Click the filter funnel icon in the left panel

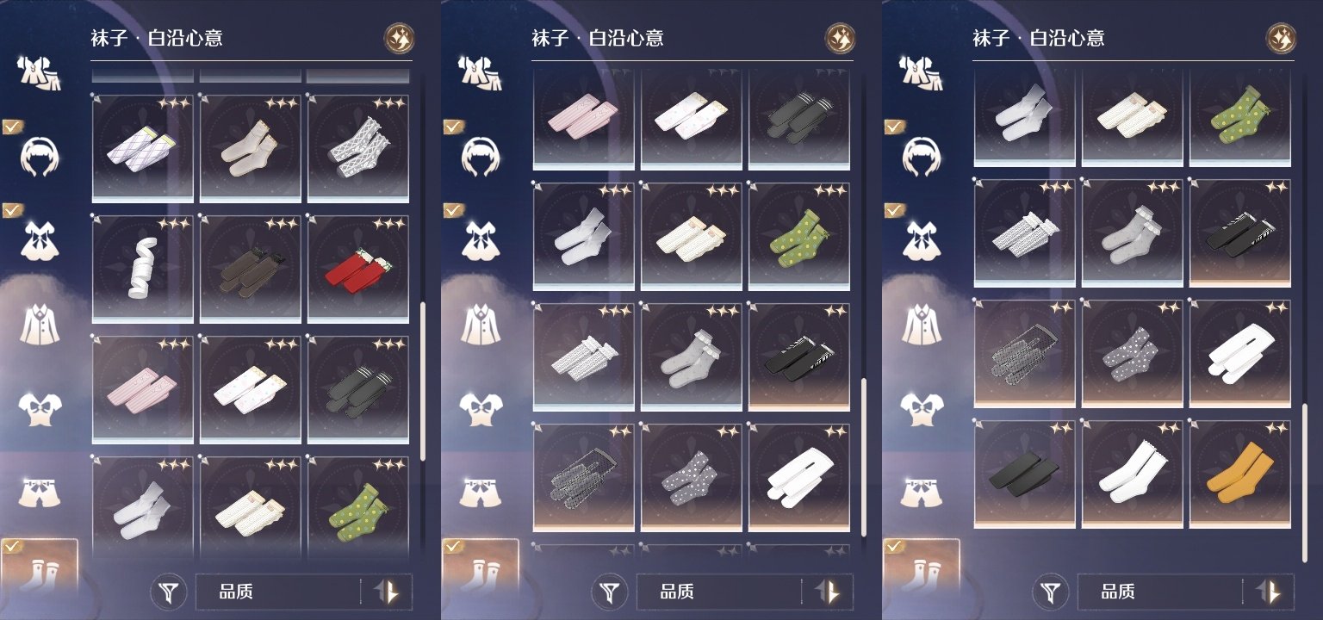click(x=171, y=592)
